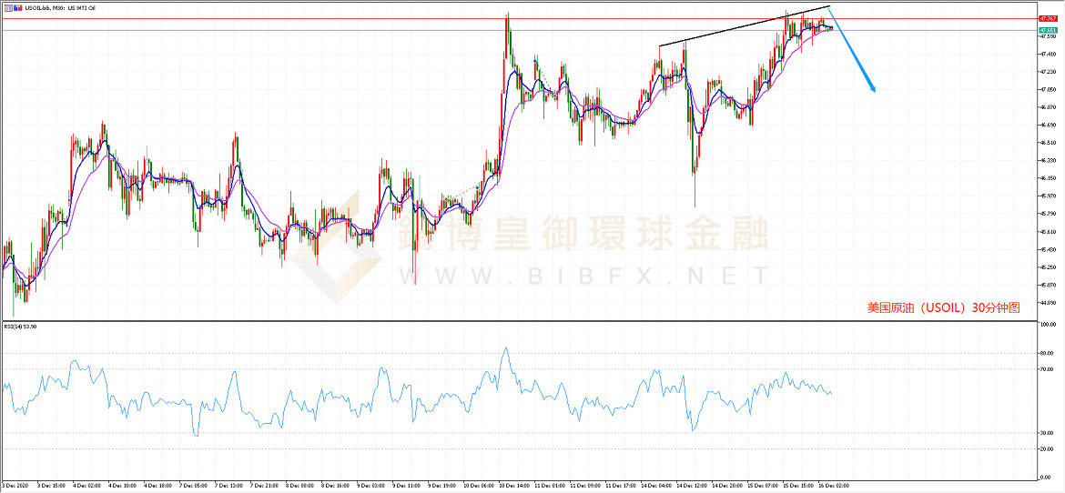Select the blue downward forecast arrow
The image size is (1065, 493).
pyautogui.click(x=853, y=52)
